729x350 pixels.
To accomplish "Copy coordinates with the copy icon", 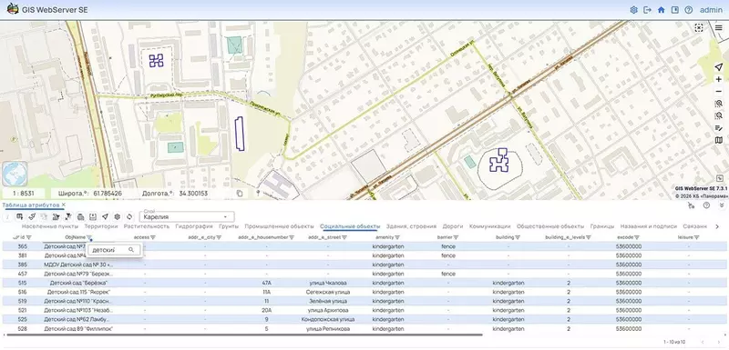I will (x=240, y=194).
